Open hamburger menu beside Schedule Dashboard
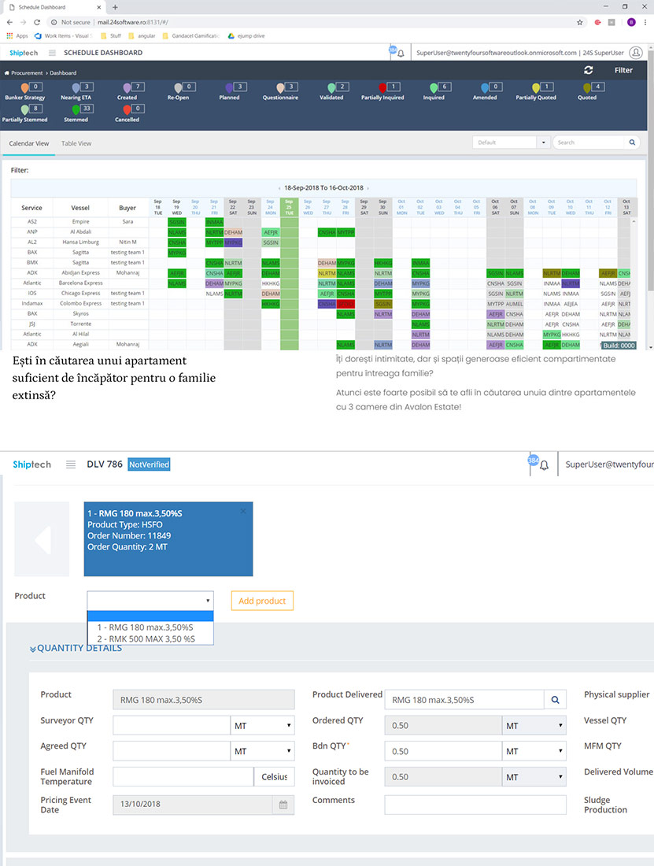 [x=52, y=53]
